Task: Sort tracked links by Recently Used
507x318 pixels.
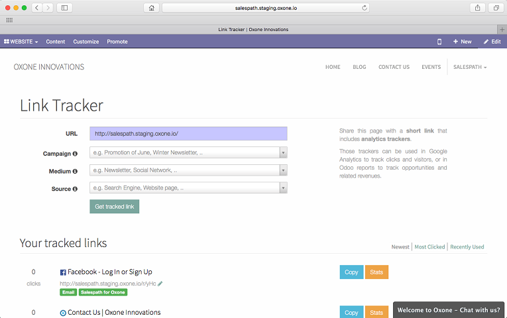Action: click(x=467, y=247)
